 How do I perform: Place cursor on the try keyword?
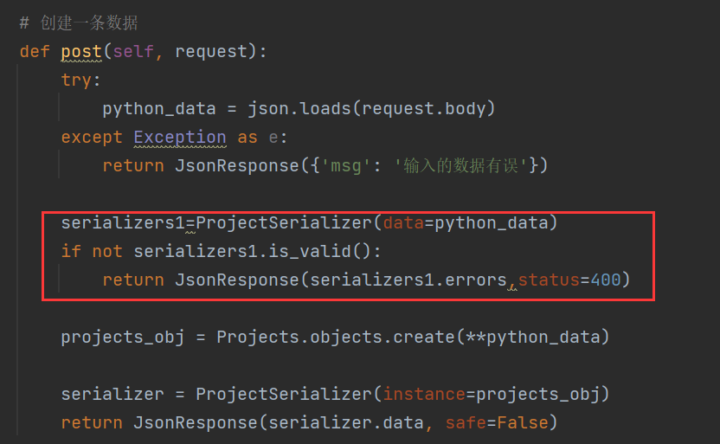pyautogui.click(x=76, y=80)
